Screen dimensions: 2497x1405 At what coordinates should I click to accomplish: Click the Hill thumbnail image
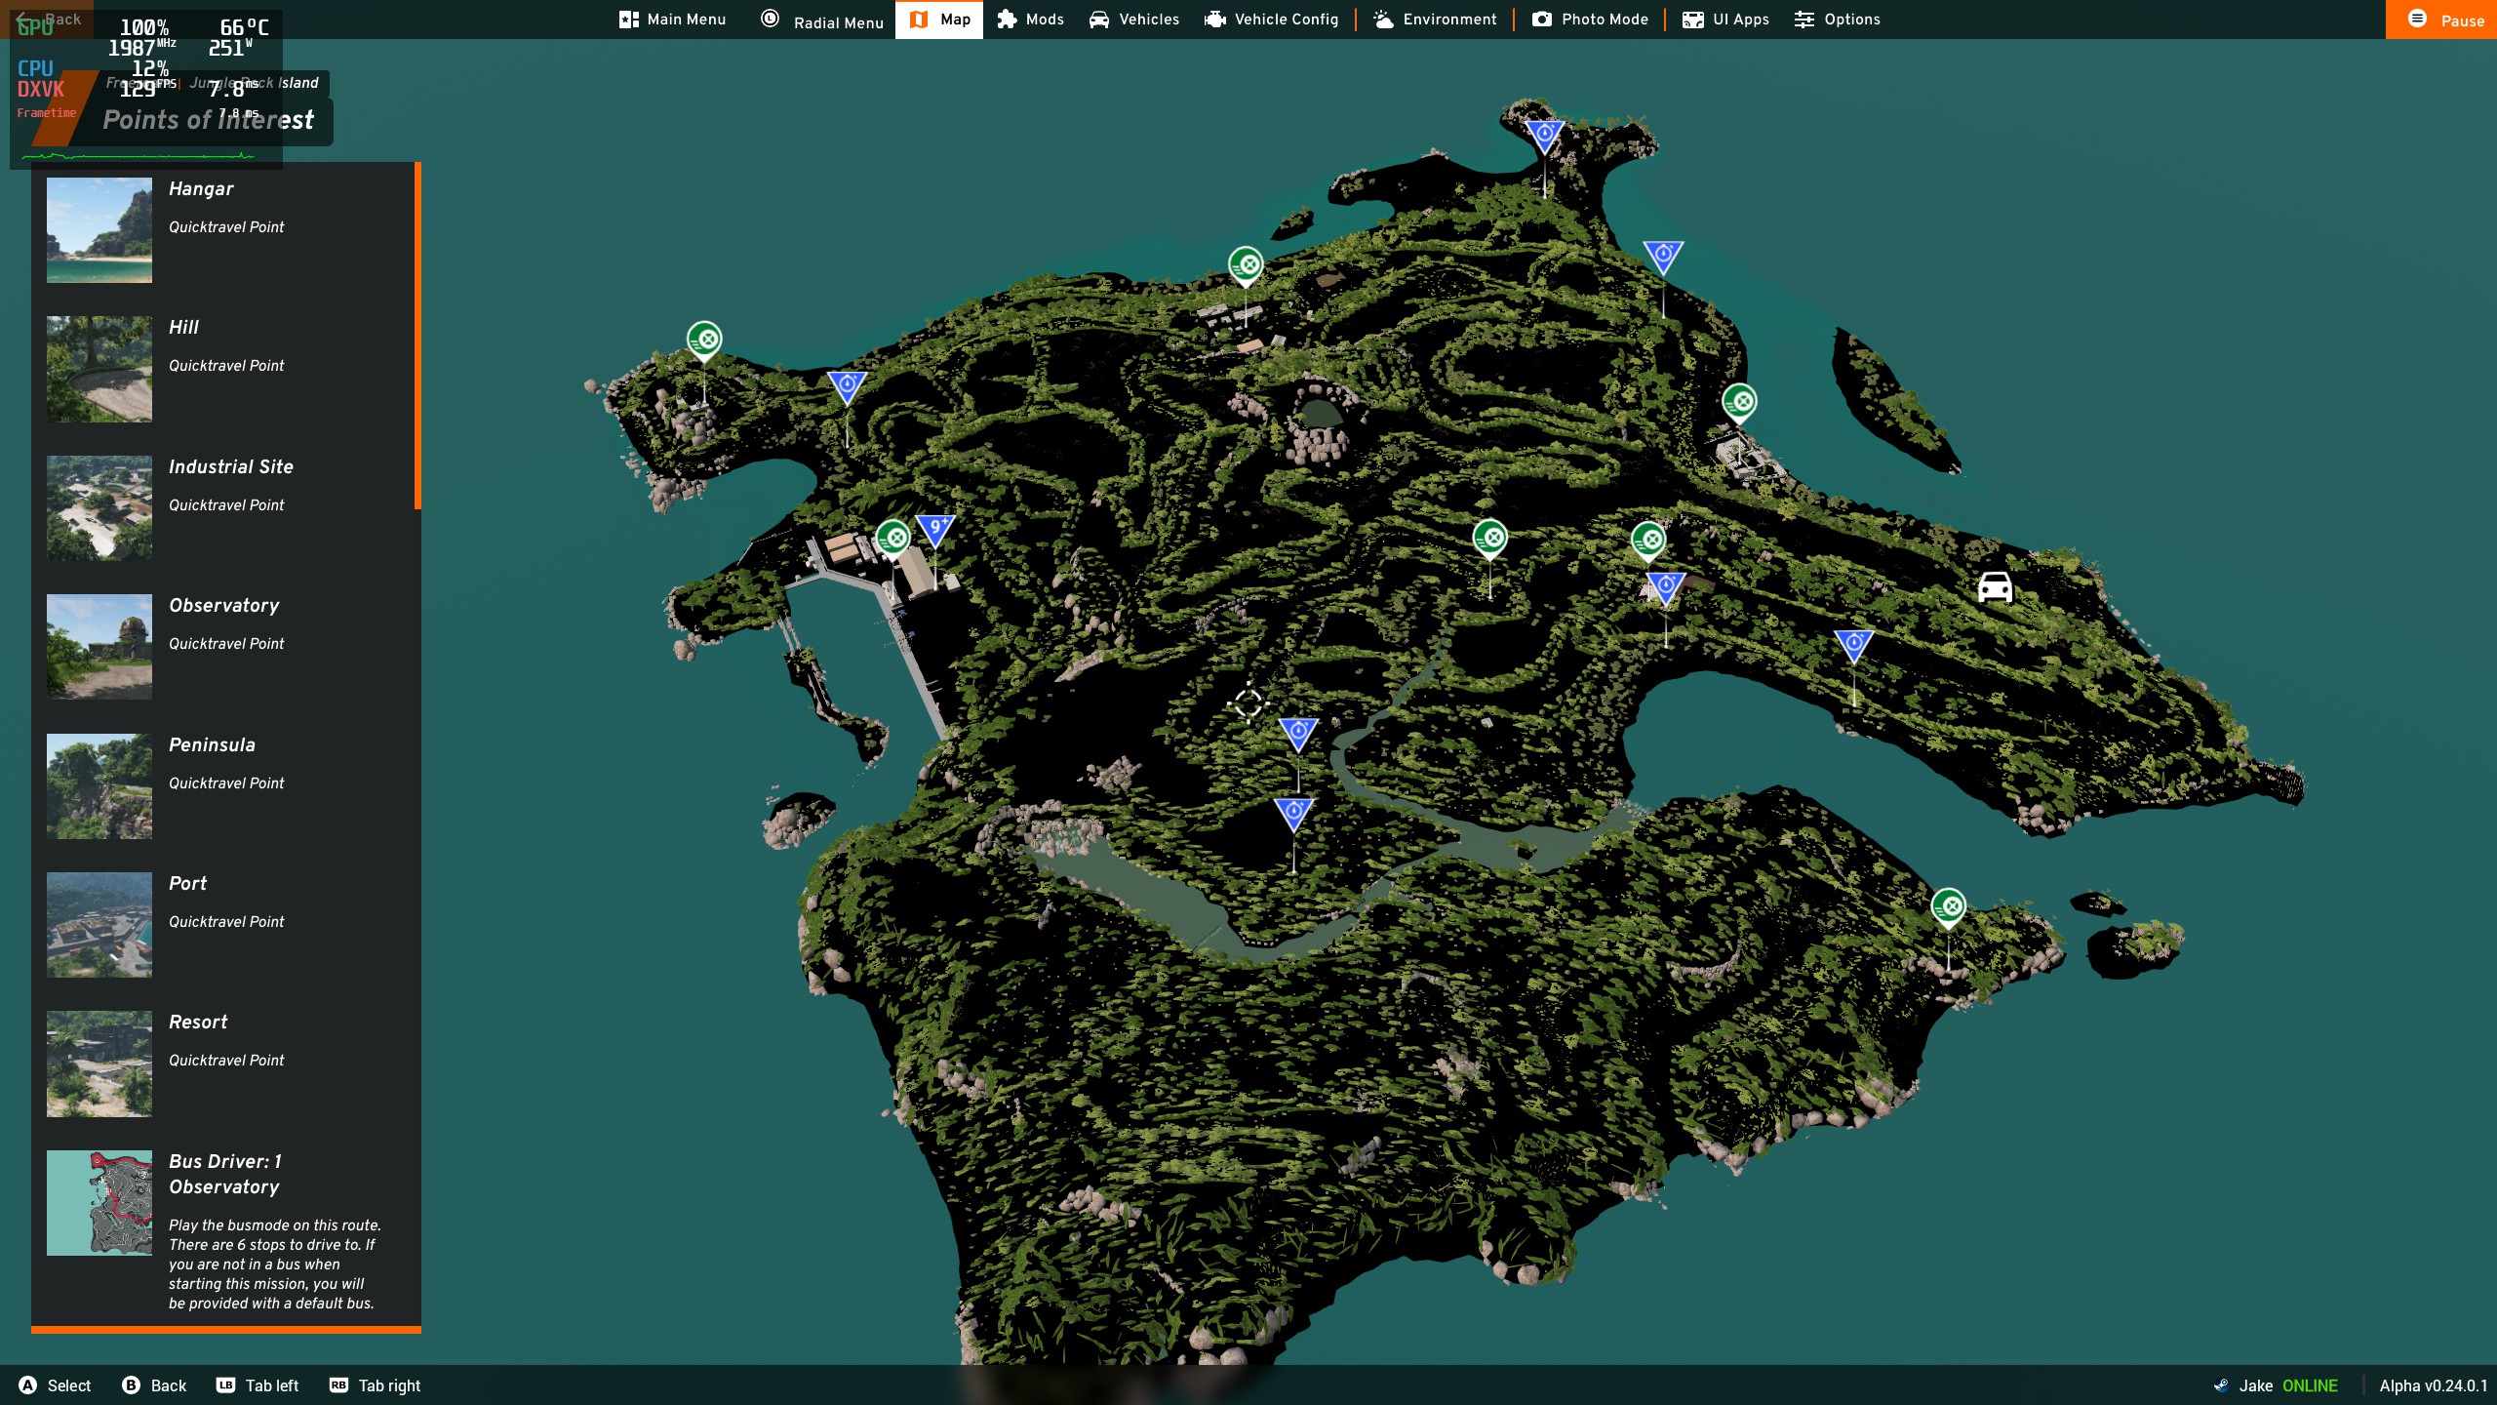pos(99,369)
